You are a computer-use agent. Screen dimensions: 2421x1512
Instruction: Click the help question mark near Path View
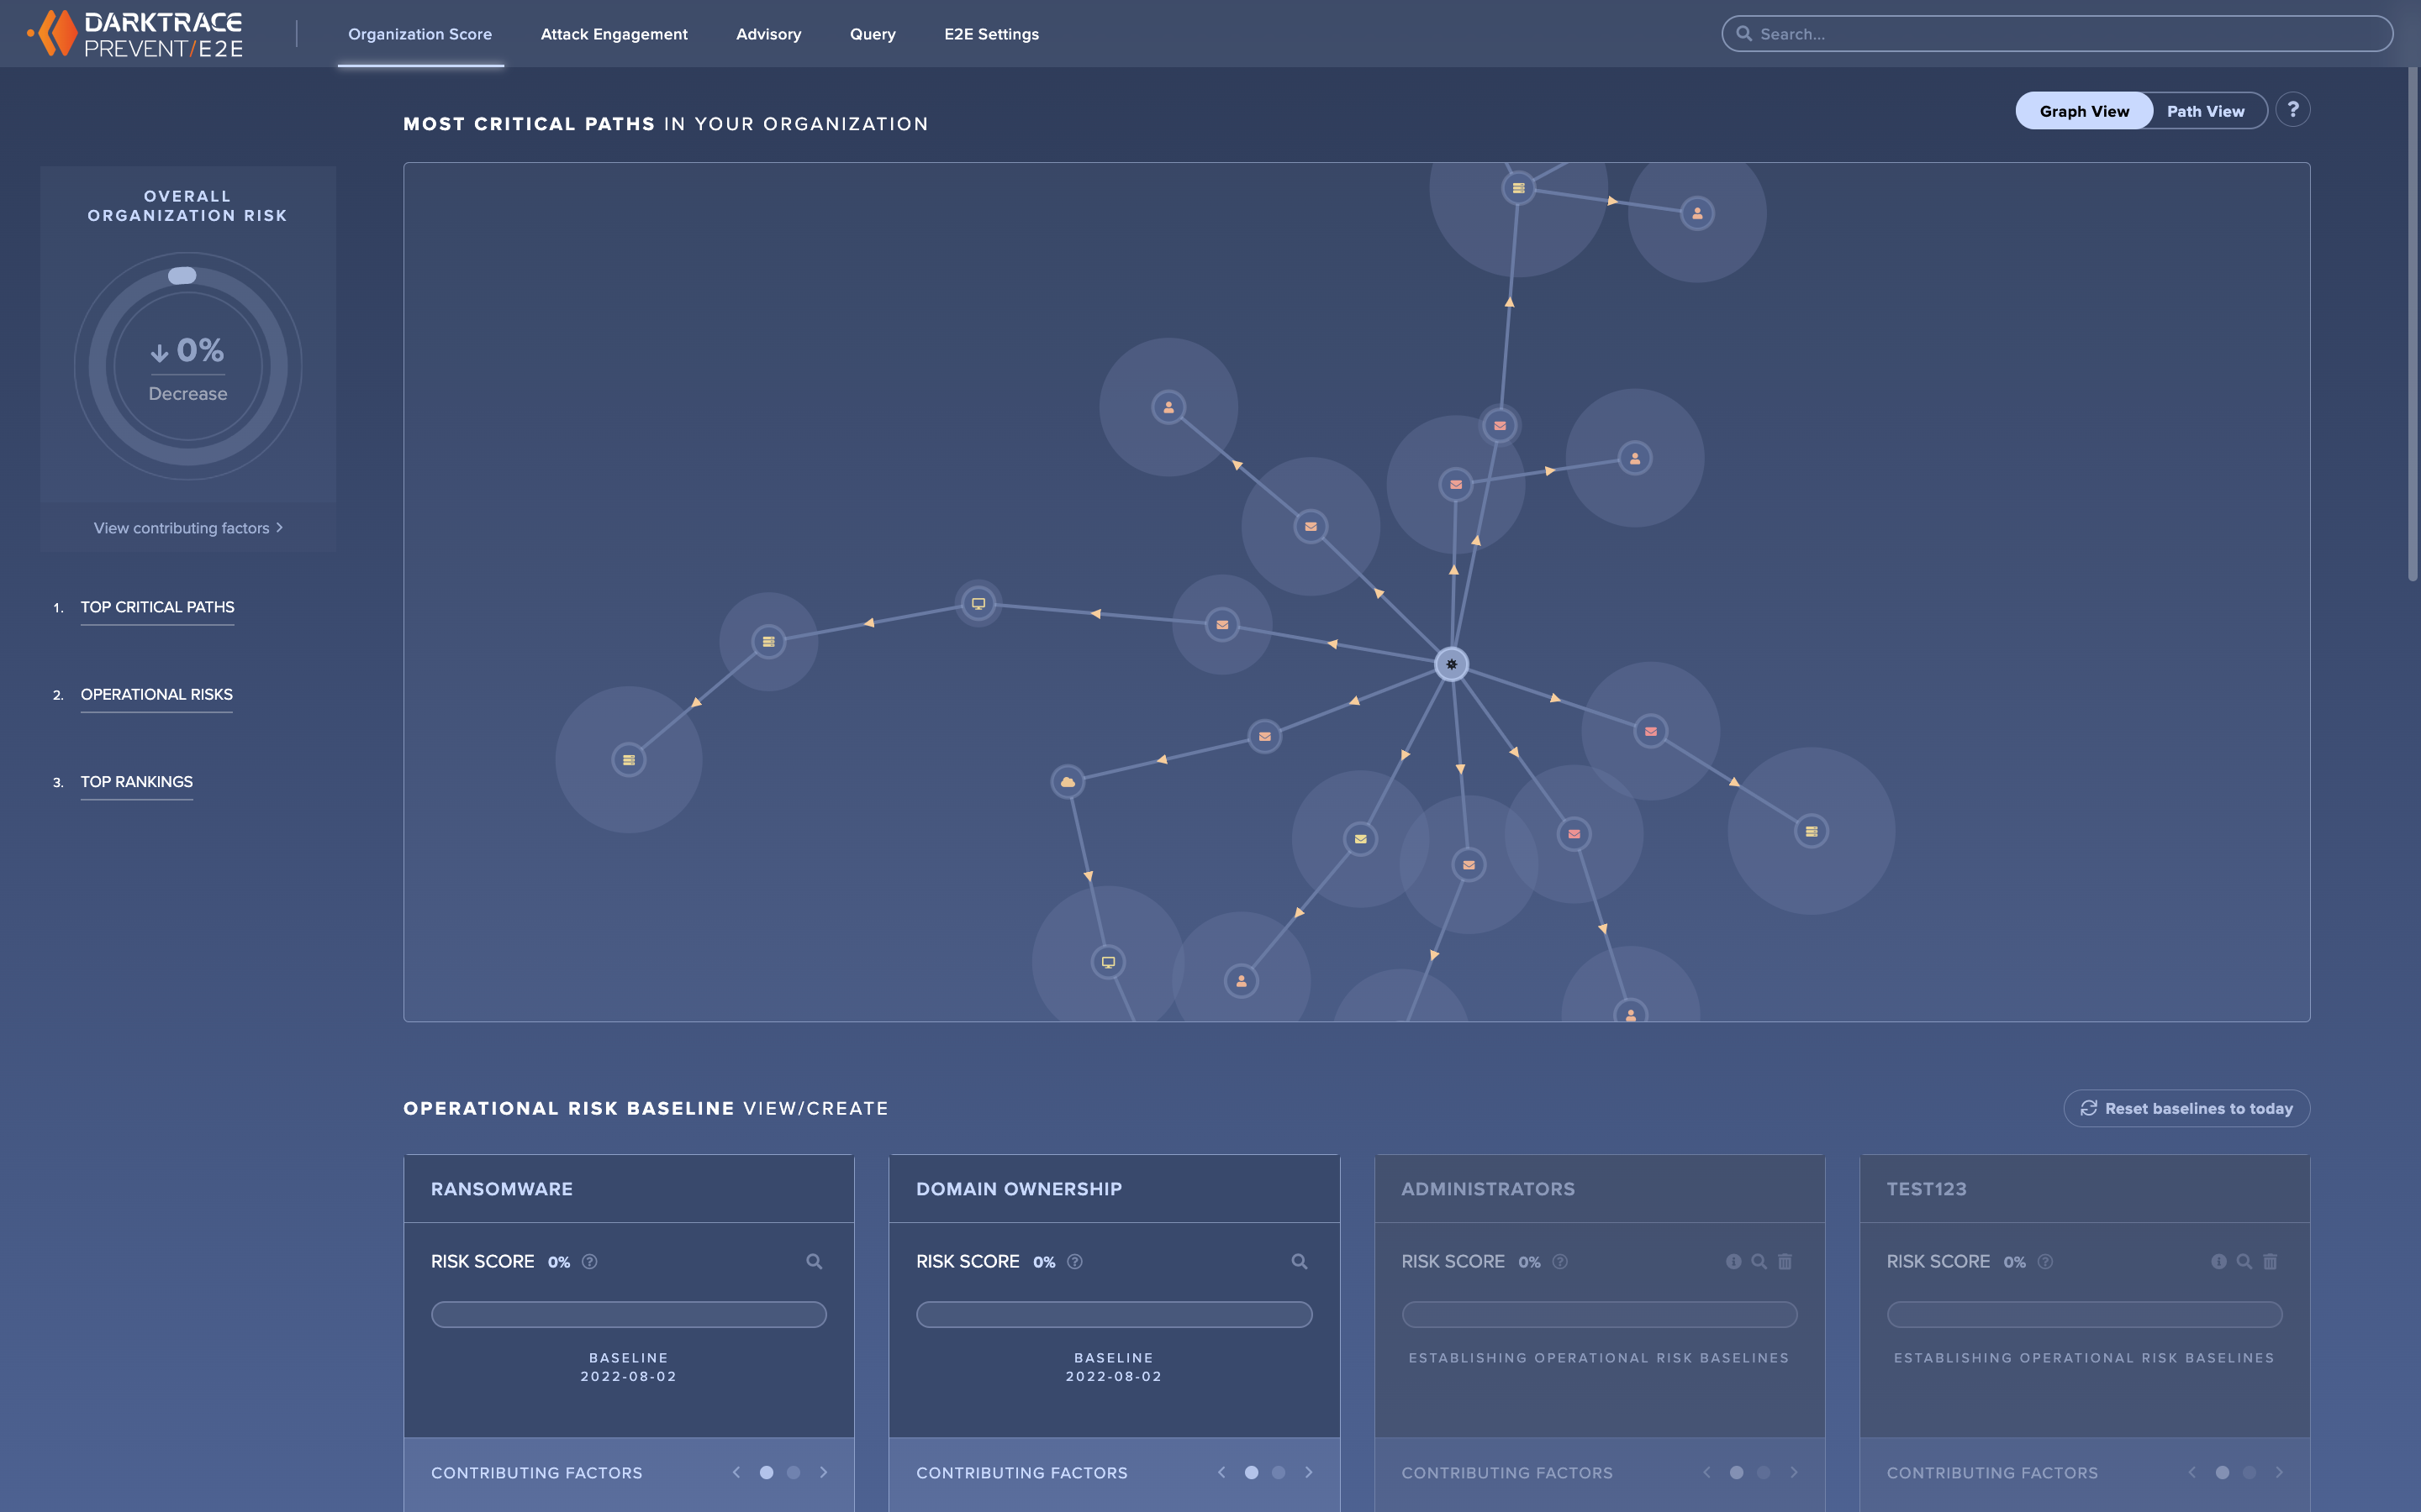(x=2294, y=110)
